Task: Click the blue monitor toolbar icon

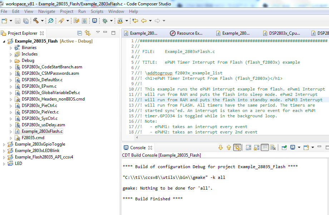Action: tap(95, 21)
